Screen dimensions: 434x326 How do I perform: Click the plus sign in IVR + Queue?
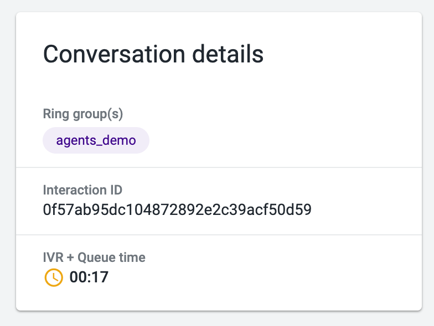(x=71, y=257)
